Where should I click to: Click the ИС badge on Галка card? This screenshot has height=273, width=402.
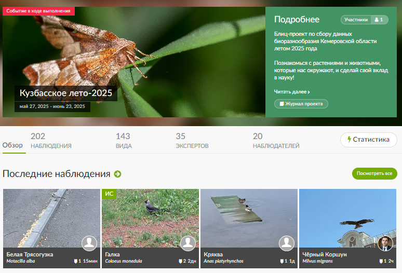click(x=109, y=194)
